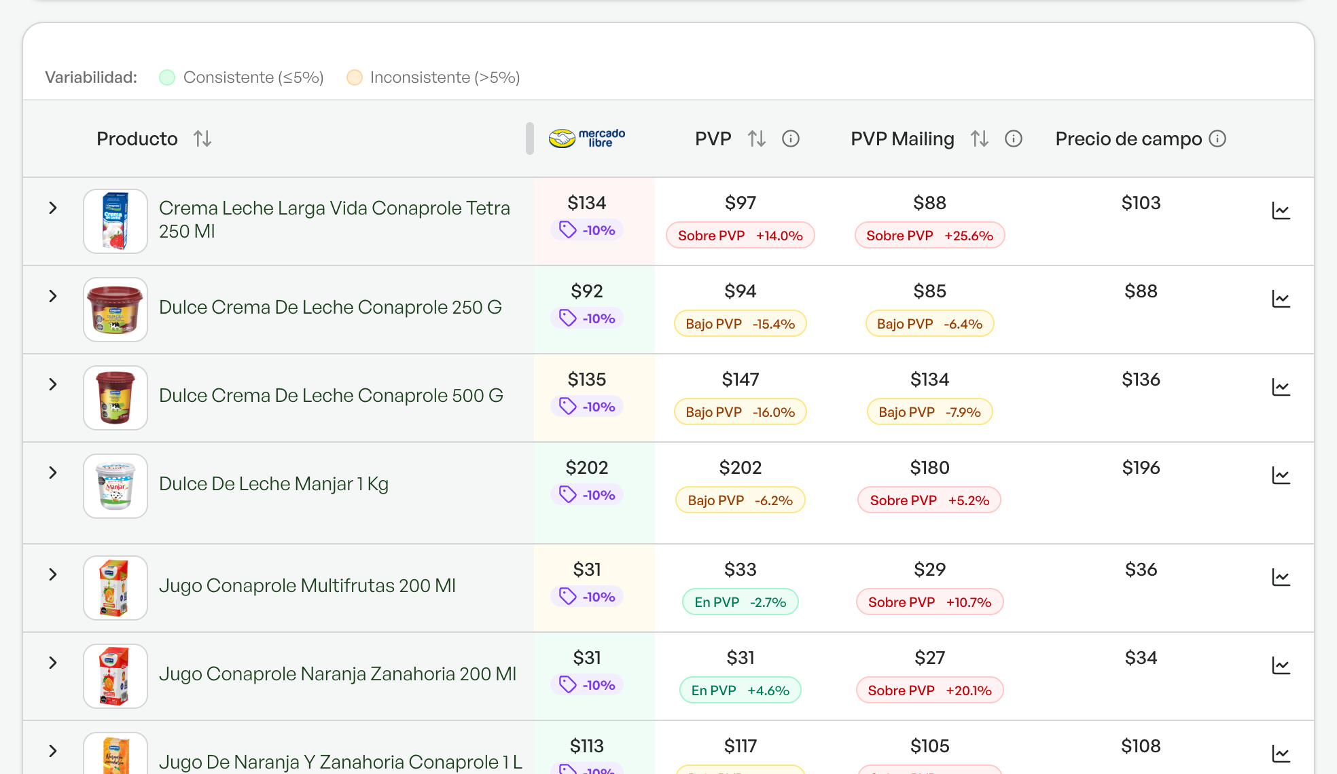Open Jugo Conaprole Naranja Zanahoria 200 Ml link

click(x=338, y=674)
